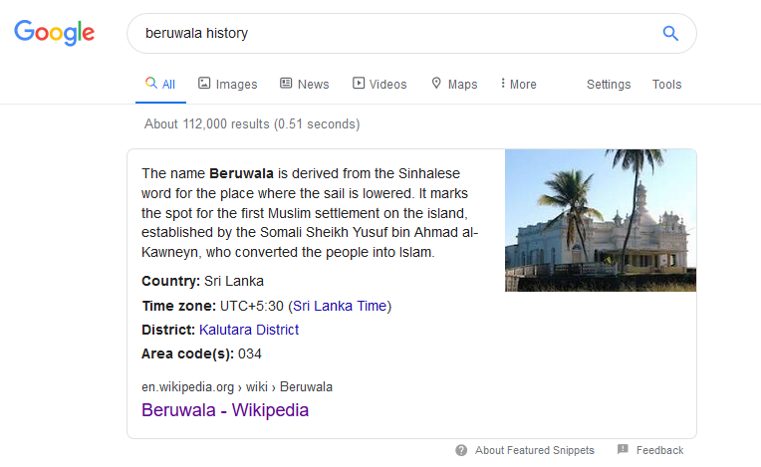Open the Settings menu
The width and height of the screenshot is (761, 467).
pyautogui.click(x=609, y=85)
